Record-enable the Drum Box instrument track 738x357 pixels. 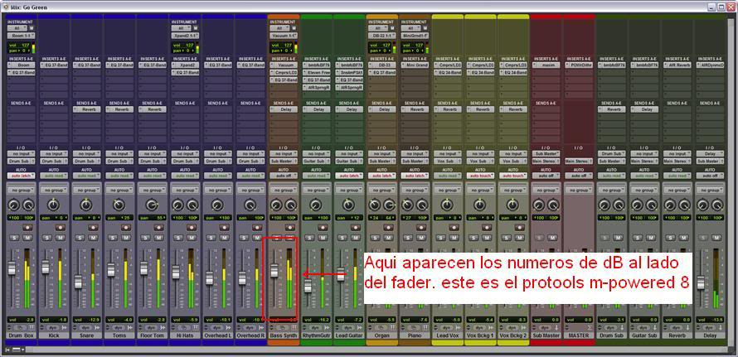(x=27, y=227)
